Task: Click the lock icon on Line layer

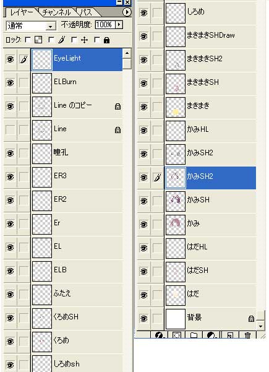Action: coord(117,130)
